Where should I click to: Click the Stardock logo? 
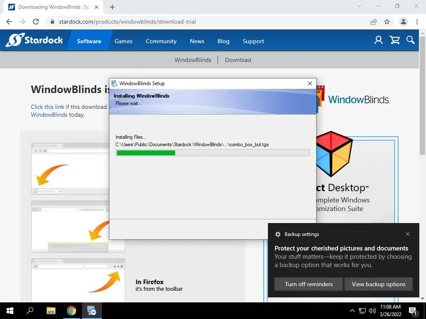click(x=35, y=40)
